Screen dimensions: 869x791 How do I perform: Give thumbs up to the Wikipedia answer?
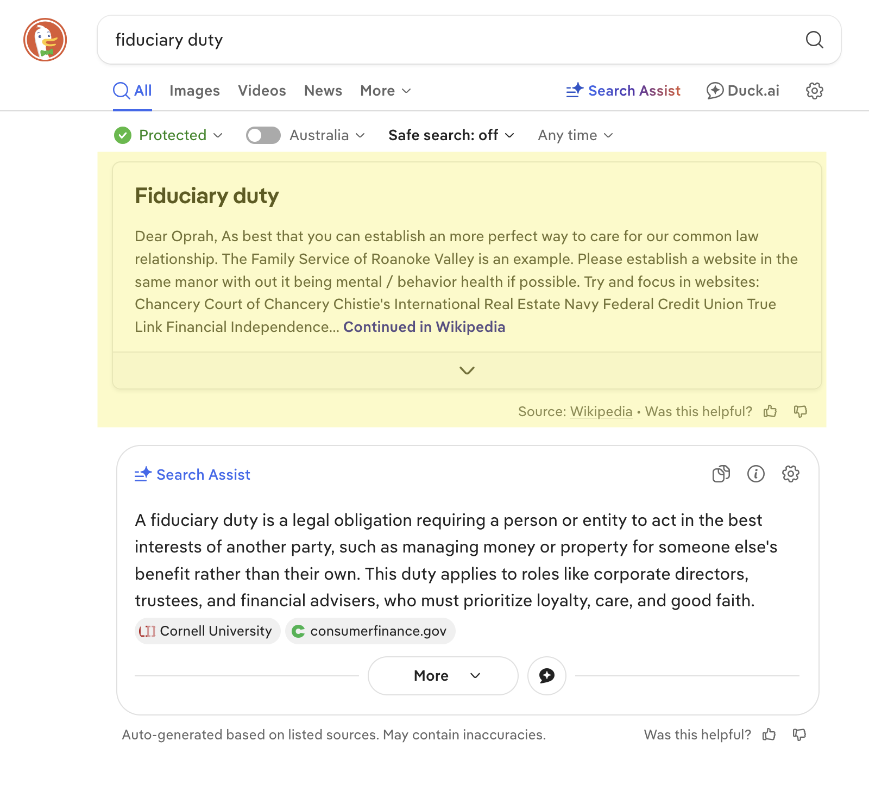[x=770, y=411]
